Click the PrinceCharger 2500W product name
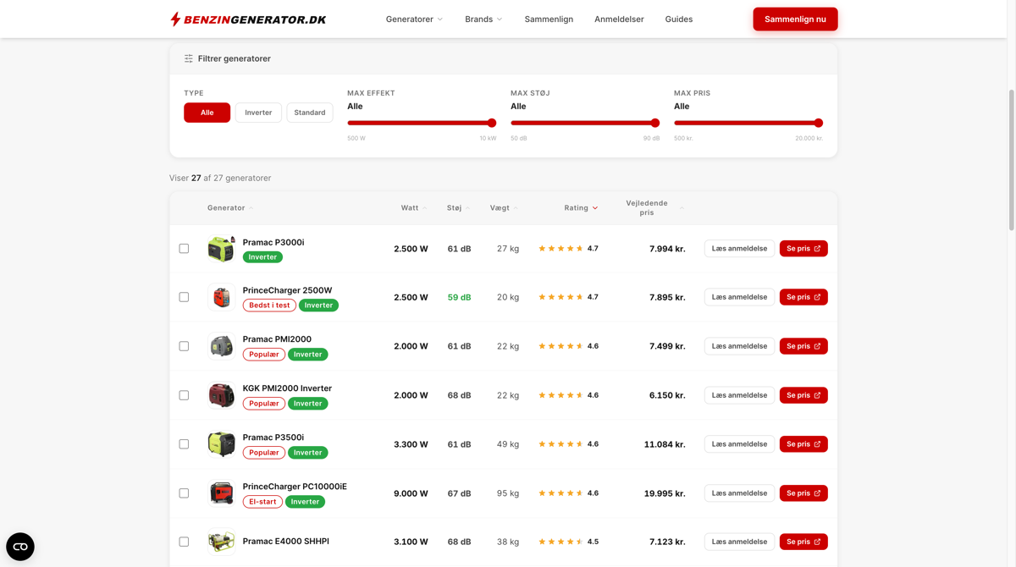This screenshot has height=567, width=1016. tap(287, 291)
